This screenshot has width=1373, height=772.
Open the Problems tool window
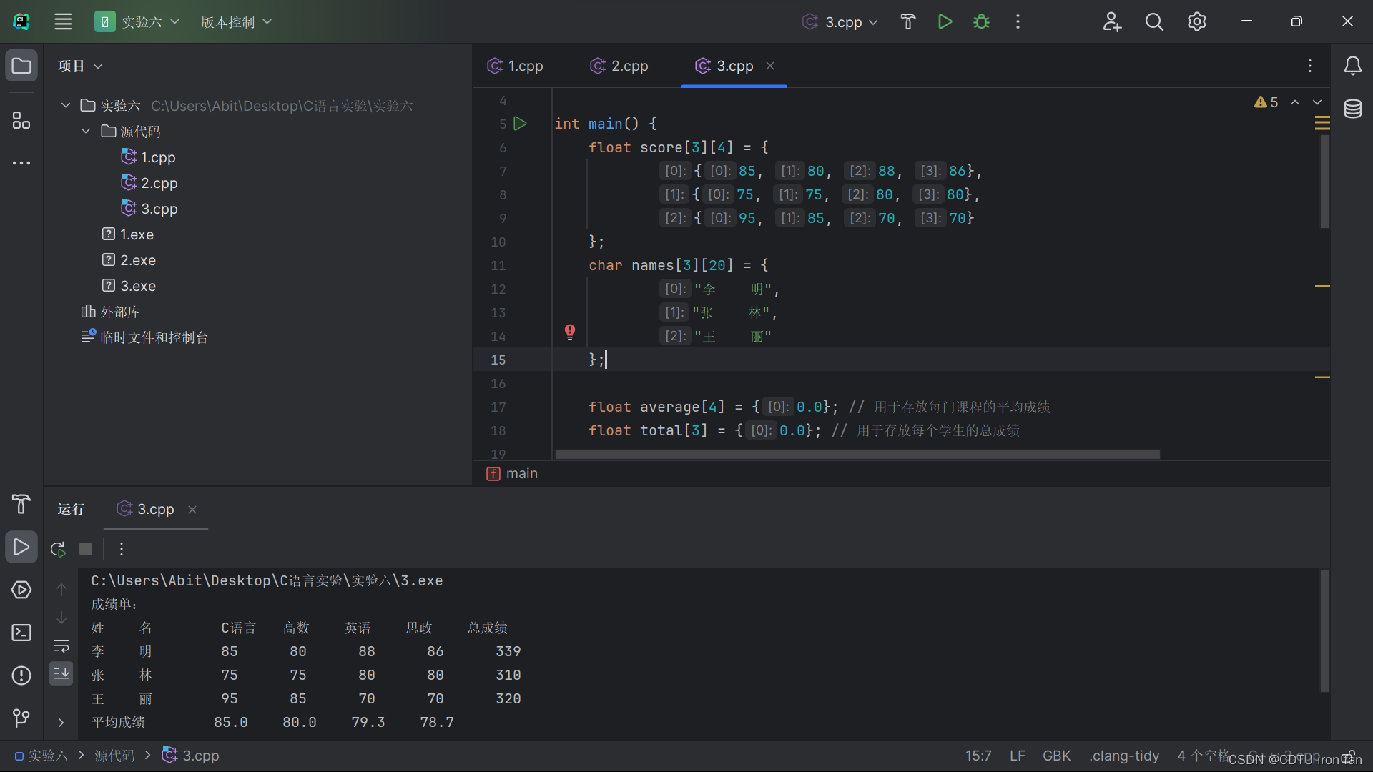pos(21,675)
